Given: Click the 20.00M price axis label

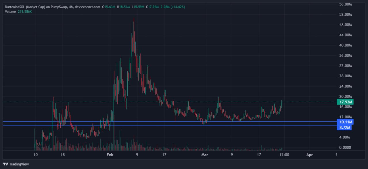Looking at the screenshot, I should (x=345, y=97).
